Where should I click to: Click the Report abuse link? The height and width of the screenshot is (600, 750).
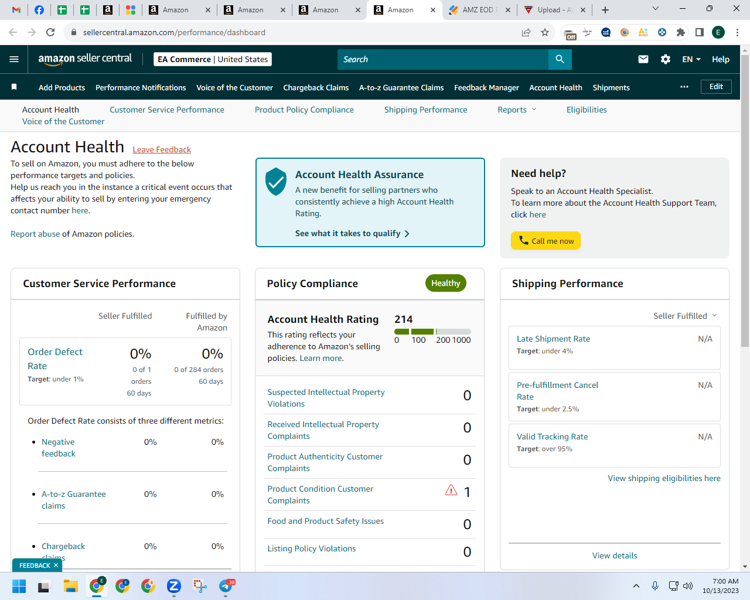point(35,234)
